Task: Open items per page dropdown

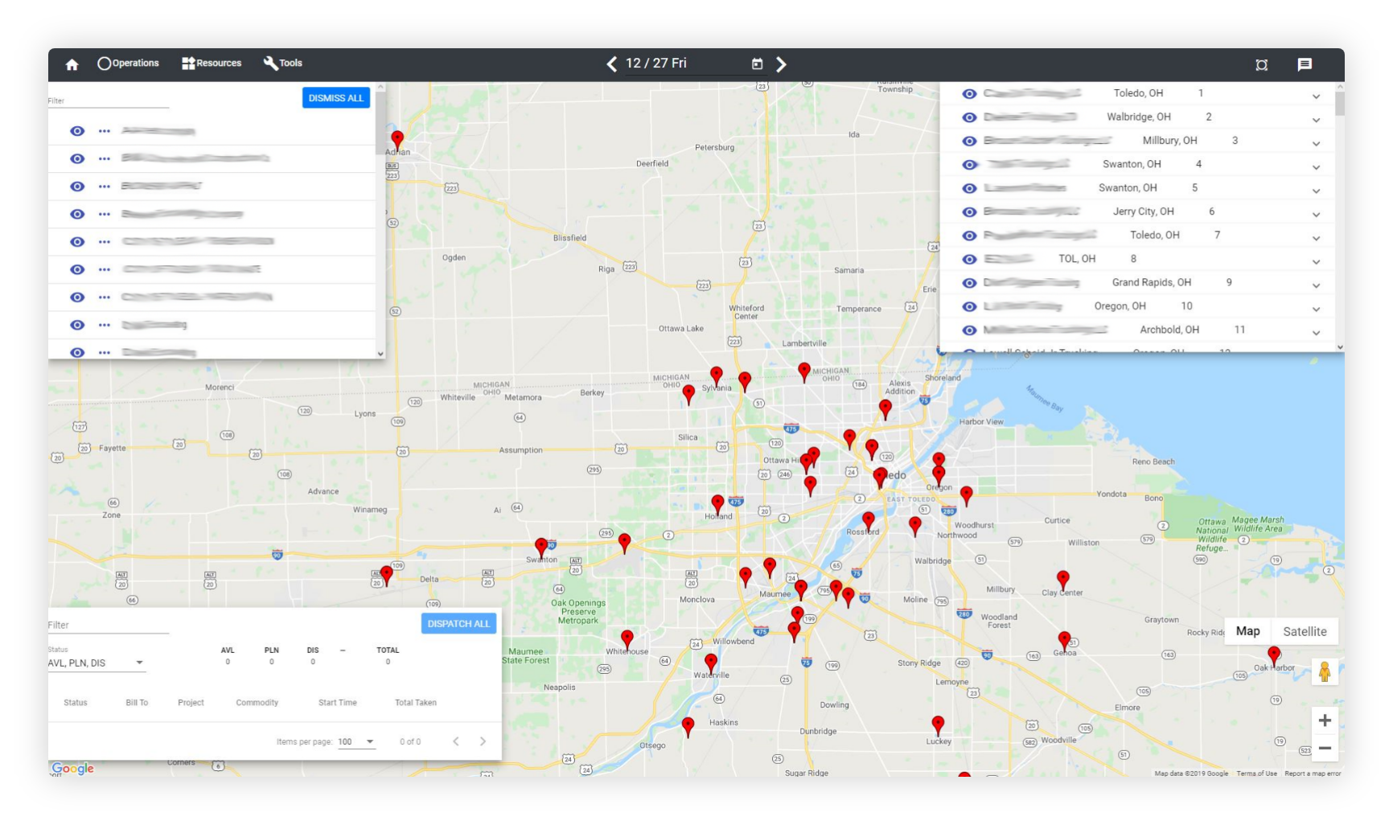Action: [356, 741]
